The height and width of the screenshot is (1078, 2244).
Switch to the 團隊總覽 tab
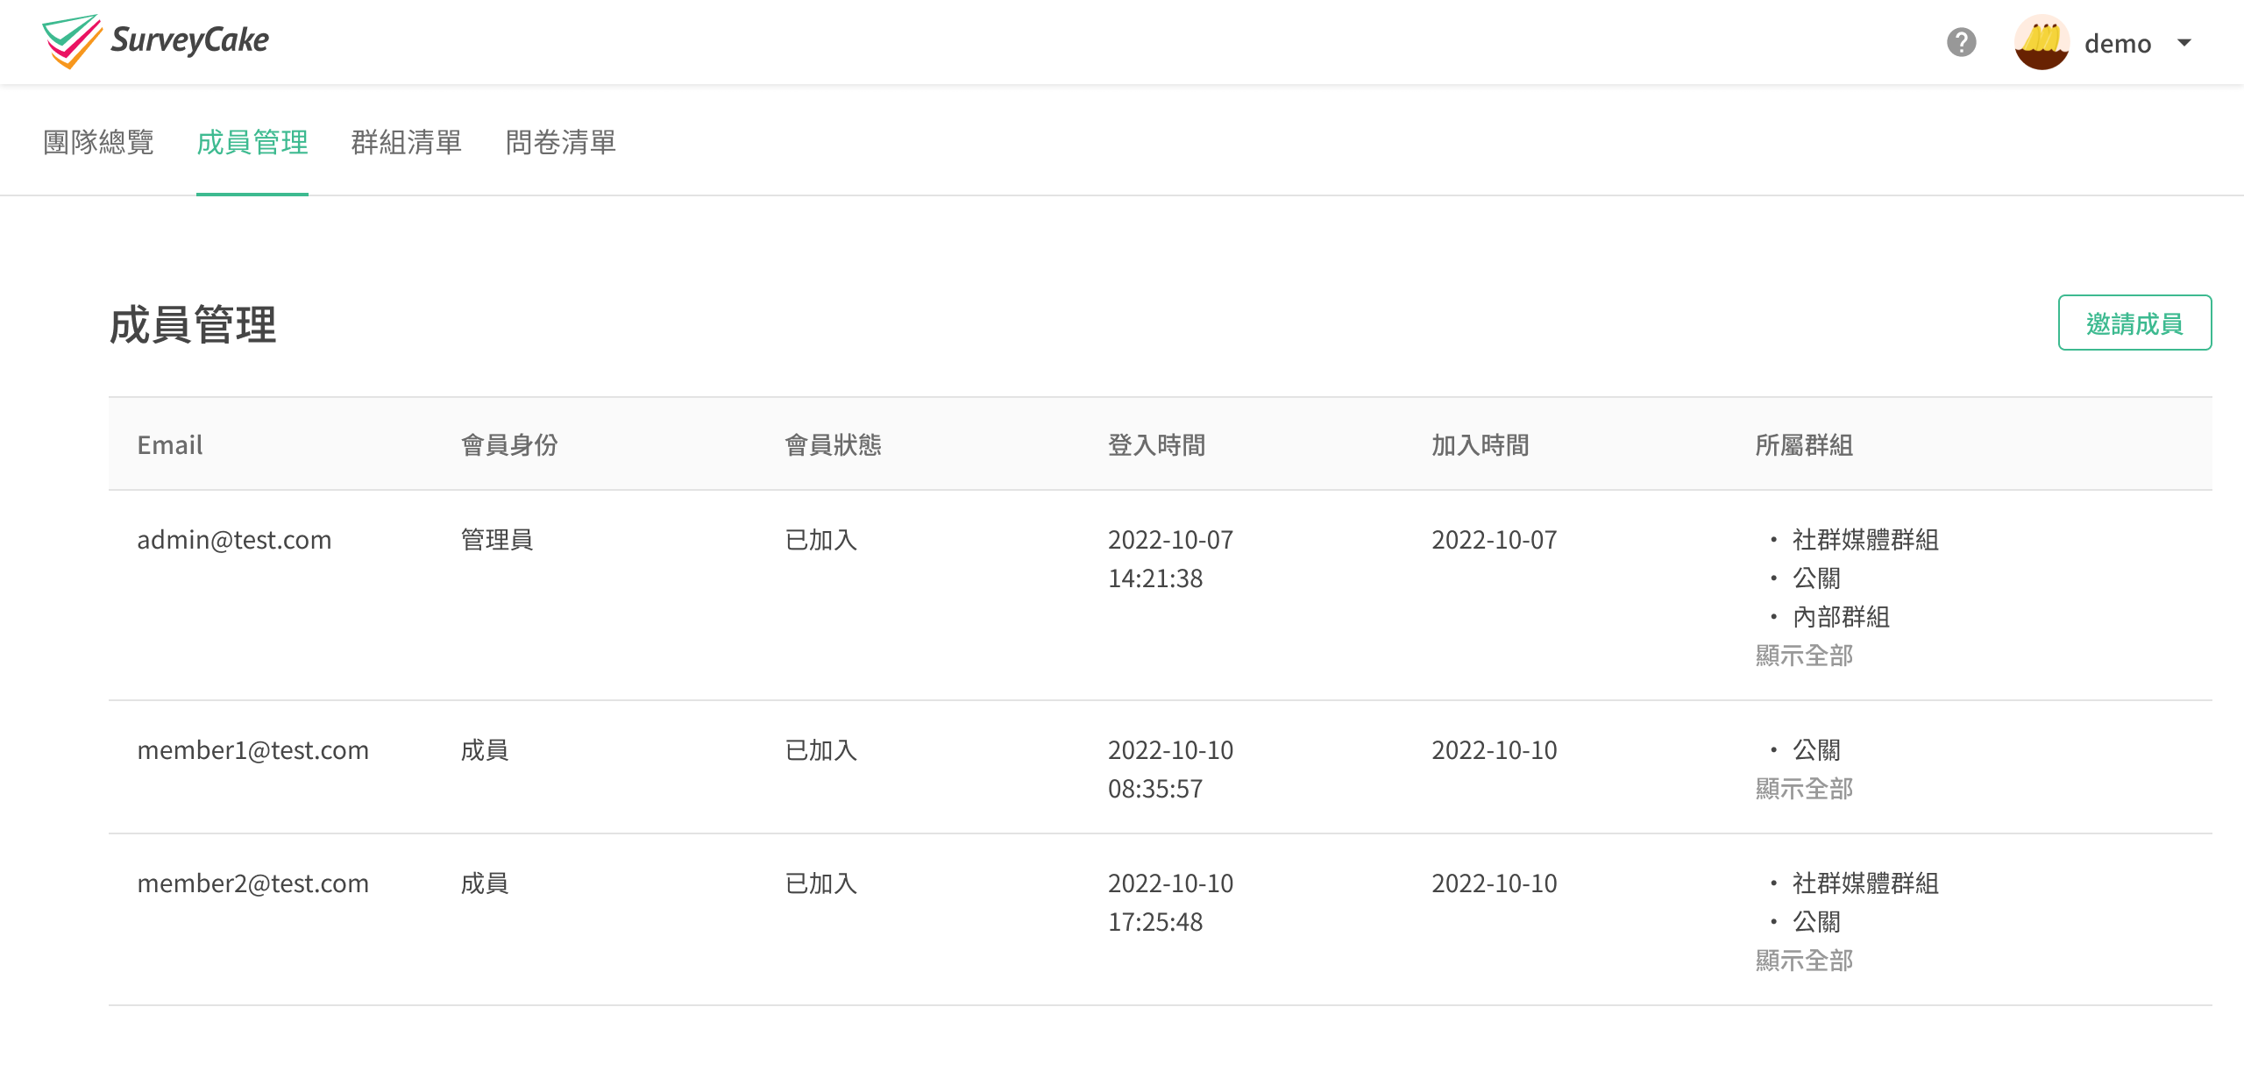pos(98,142)
